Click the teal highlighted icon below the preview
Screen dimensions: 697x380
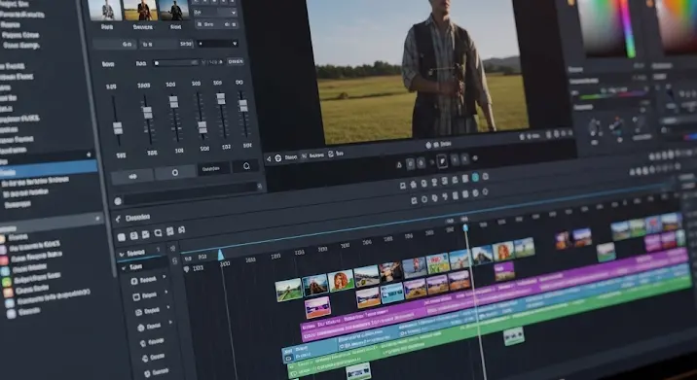475,178
